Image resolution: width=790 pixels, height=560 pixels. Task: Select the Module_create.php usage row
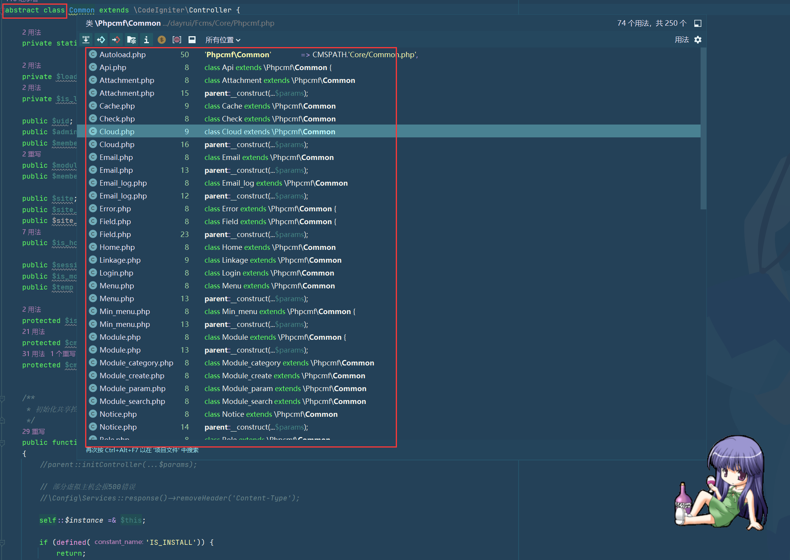[389, 376]
